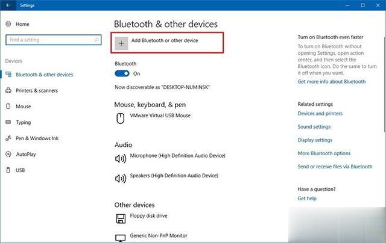
Task: Open Typing settings
Action: pyautogui.click(x=24, y=122)
